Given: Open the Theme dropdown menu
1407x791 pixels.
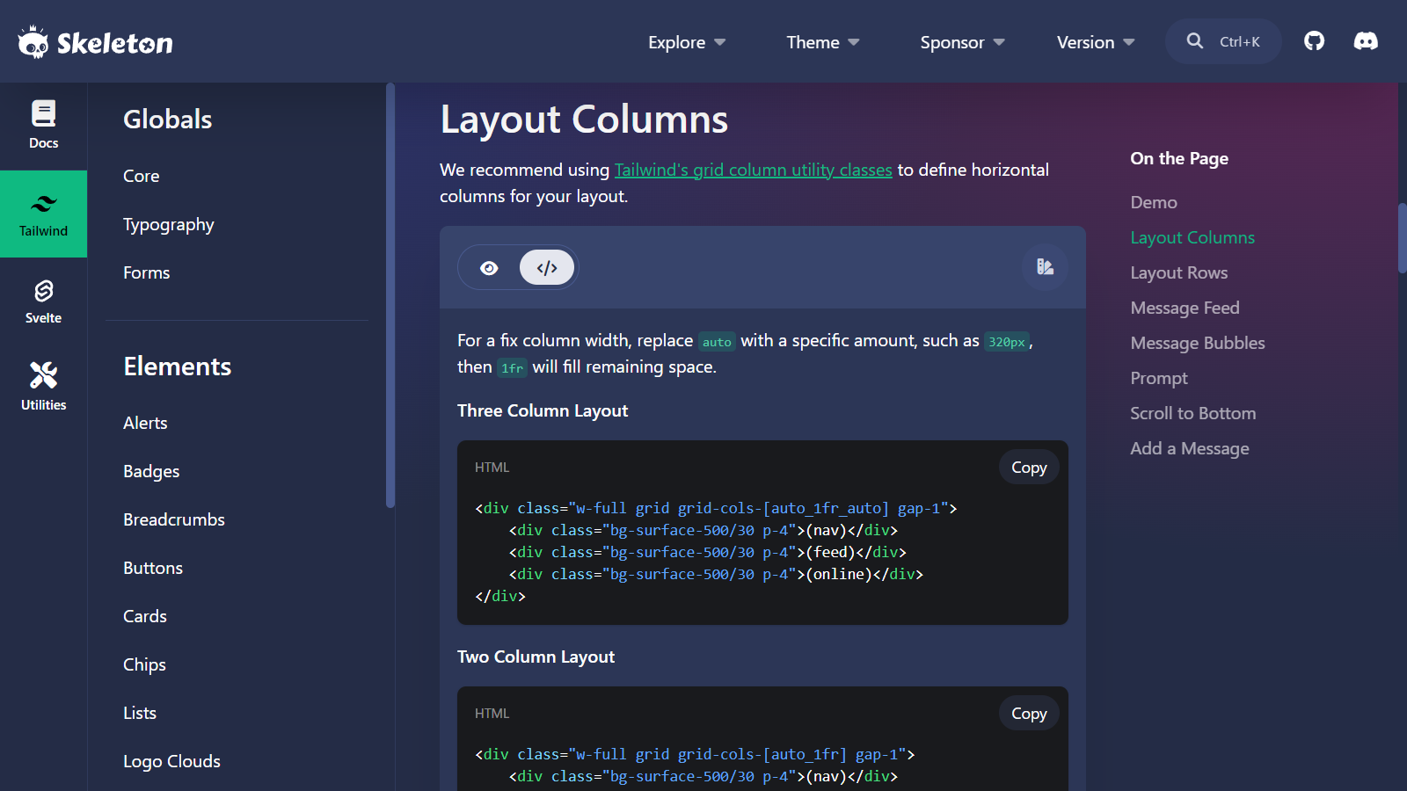Looking at the screenshot, I should click(823, 42).
